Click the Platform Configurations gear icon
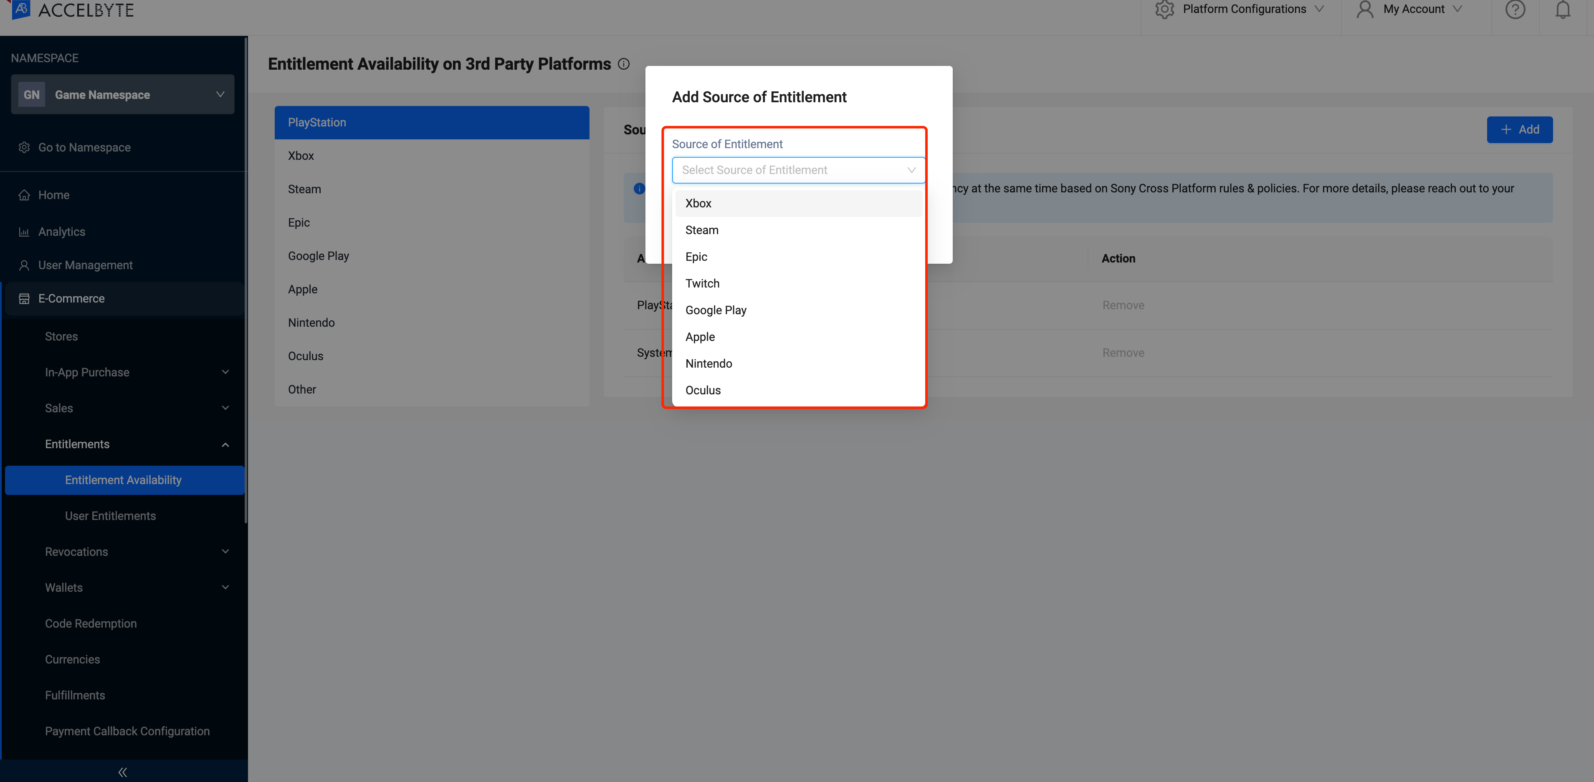 [1164, 9]
